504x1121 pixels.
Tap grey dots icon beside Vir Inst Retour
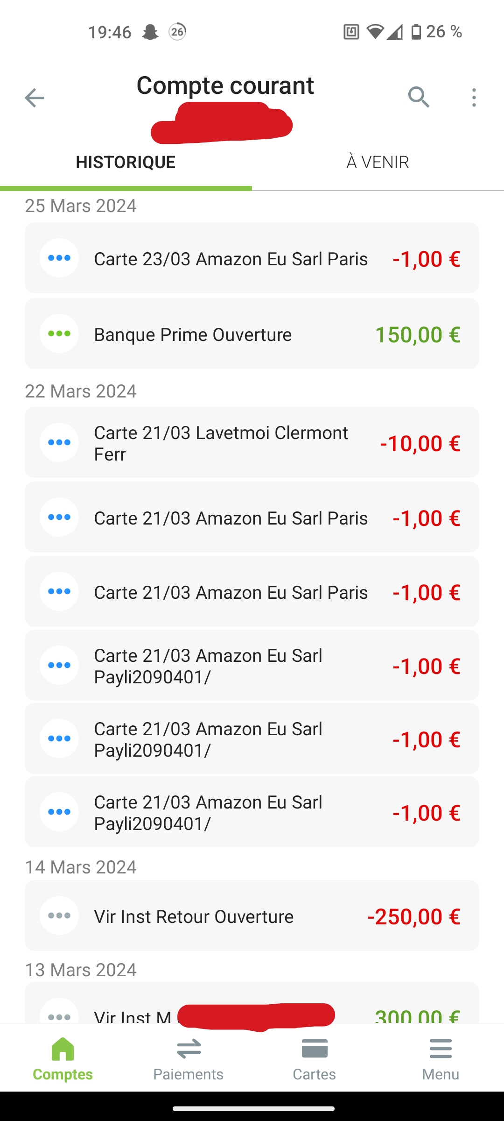pyautogui.click(x=59, y=915)
